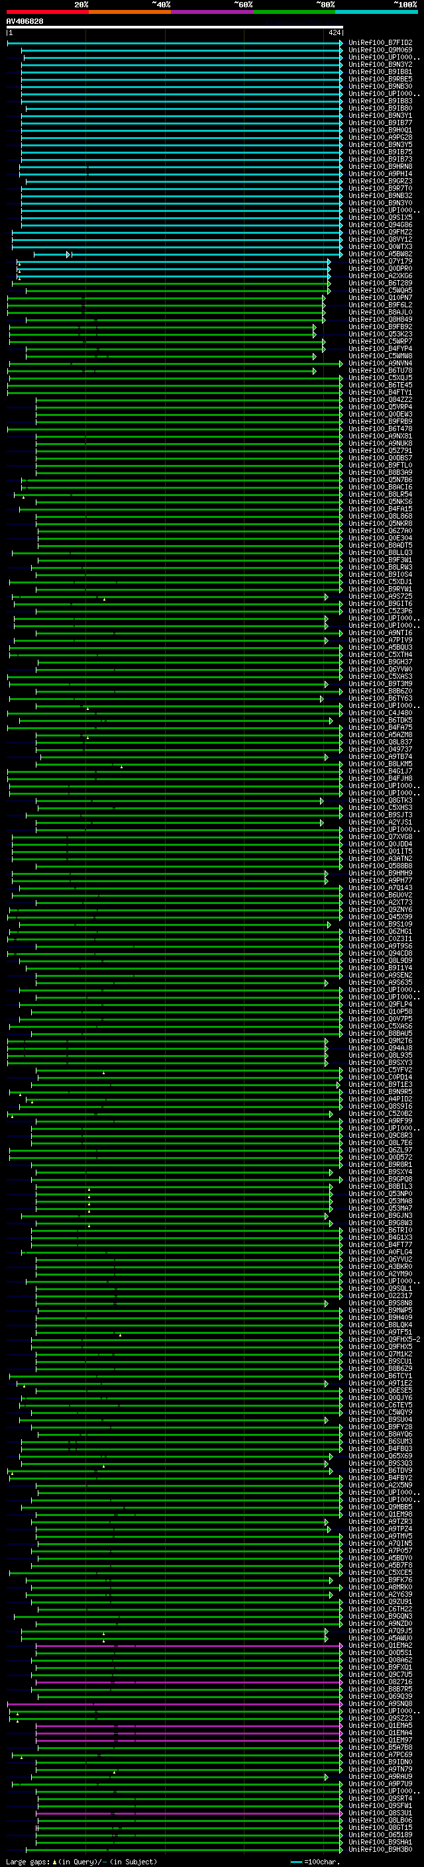424x1867 pixels.
Task: Click the 'Large gaps' legend text
Action: (x=28, y=1862)
